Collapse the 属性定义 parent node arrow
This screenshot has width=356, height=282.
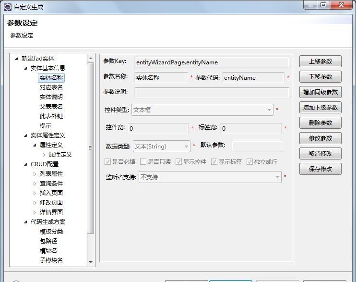35,145
